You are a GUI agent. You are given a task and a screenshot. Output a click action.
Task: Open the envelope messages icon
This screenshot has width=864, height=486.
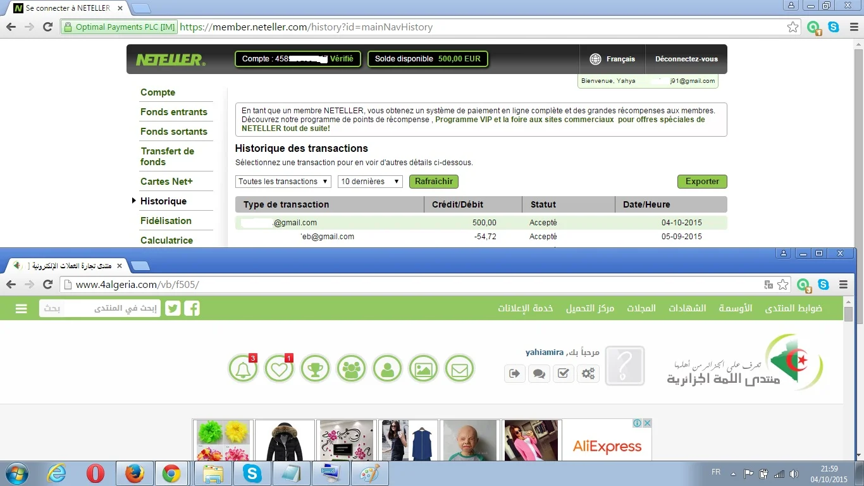pyautogui.click(x=459, y=368)
